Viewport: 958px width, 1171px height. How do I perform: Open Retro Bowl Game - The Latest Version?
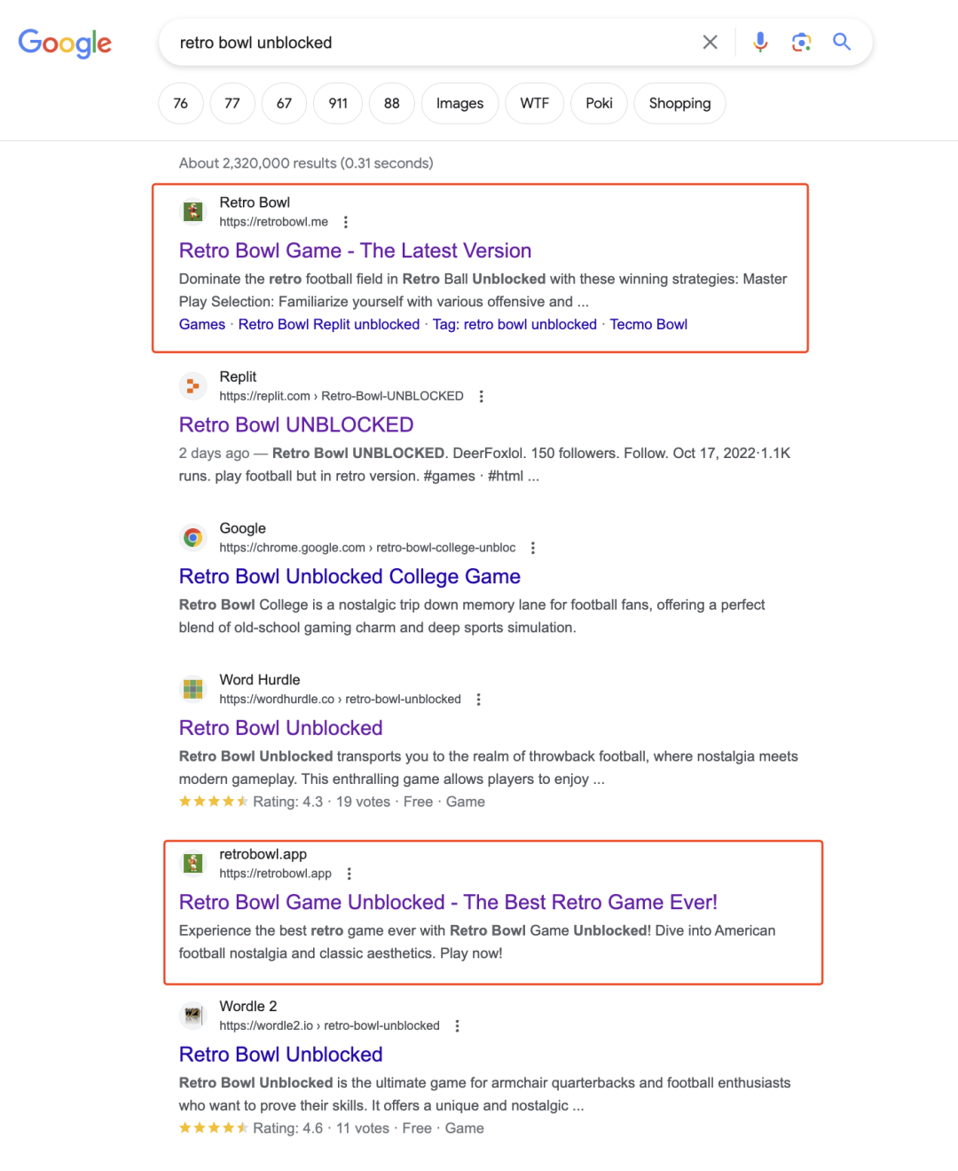[x=355, y=250]
